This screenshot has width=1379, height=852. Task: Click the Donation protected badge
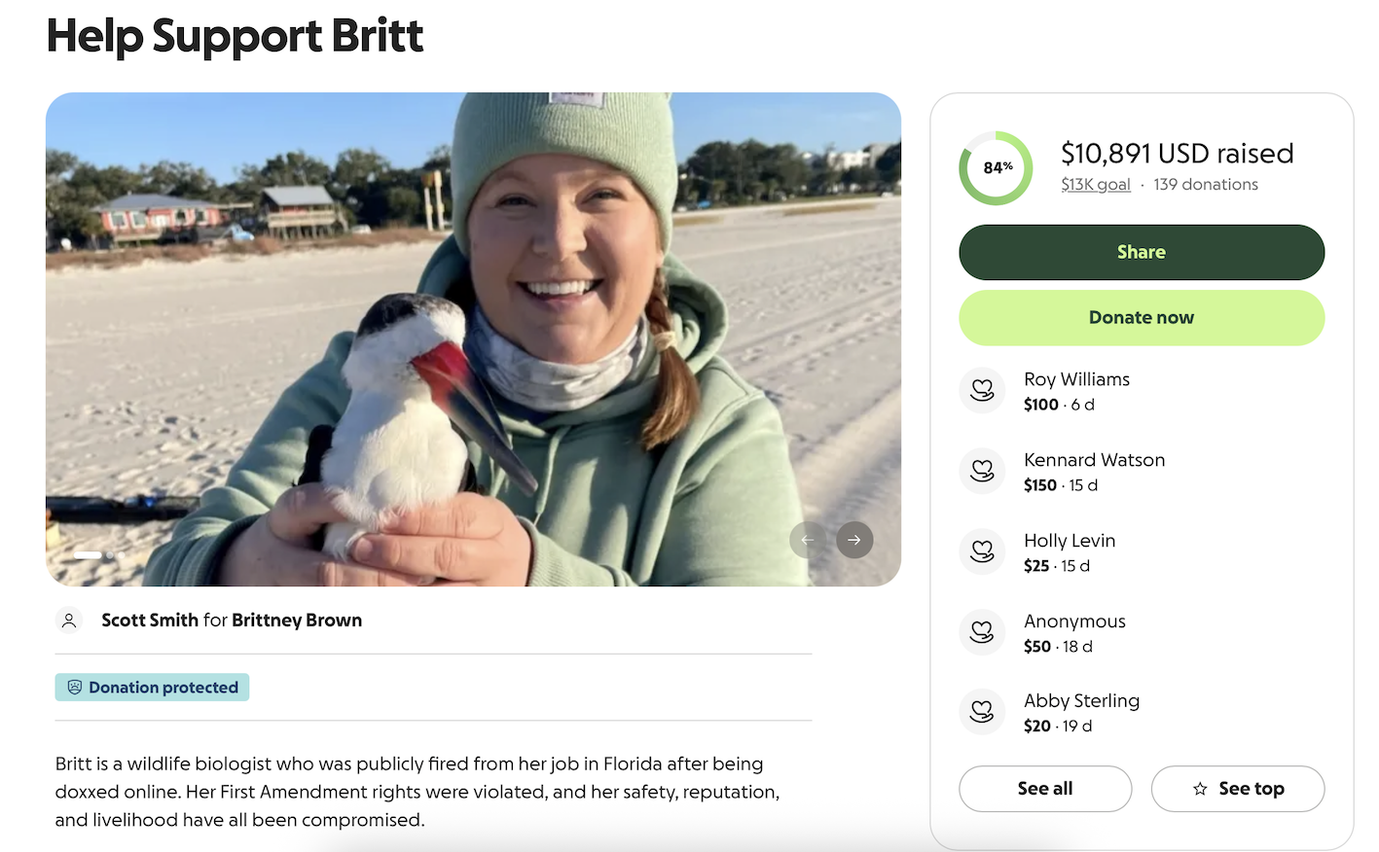click(x=153, y=688)
